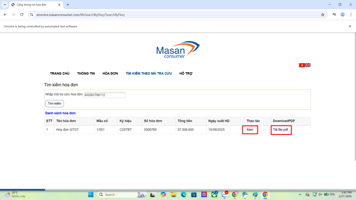Open the HÓA ĐƠN menu item

tap(110, 74)
